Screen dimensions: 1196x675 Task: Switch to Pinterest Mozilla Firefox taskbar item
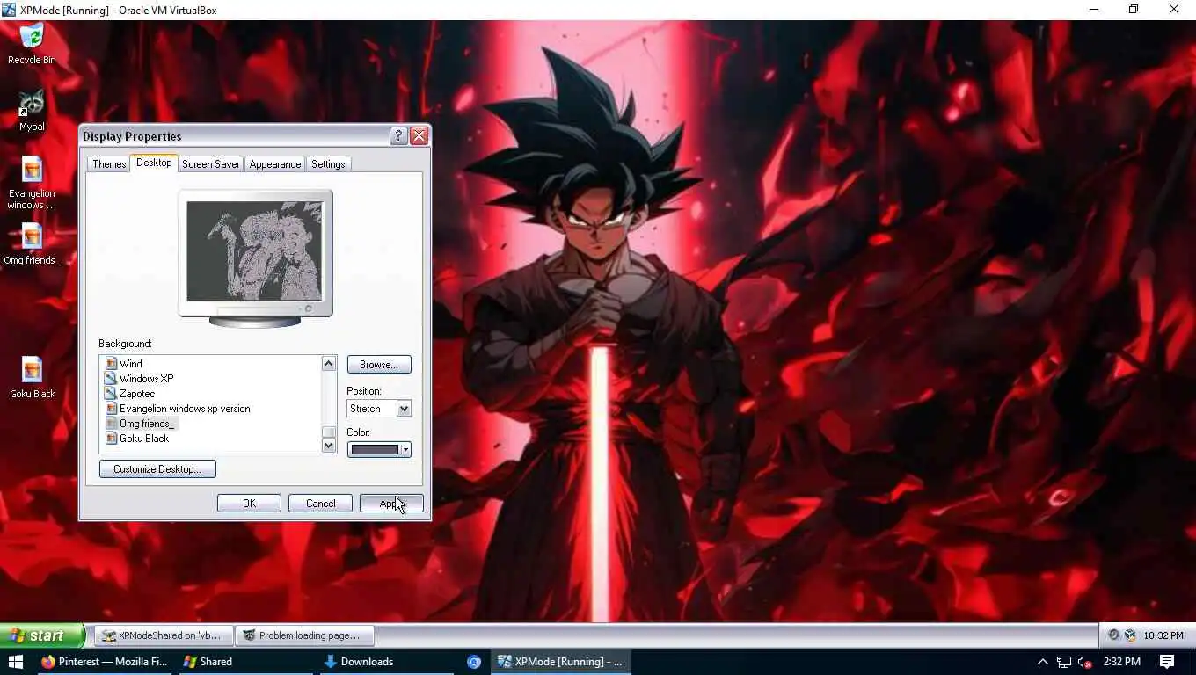(104, 662)
